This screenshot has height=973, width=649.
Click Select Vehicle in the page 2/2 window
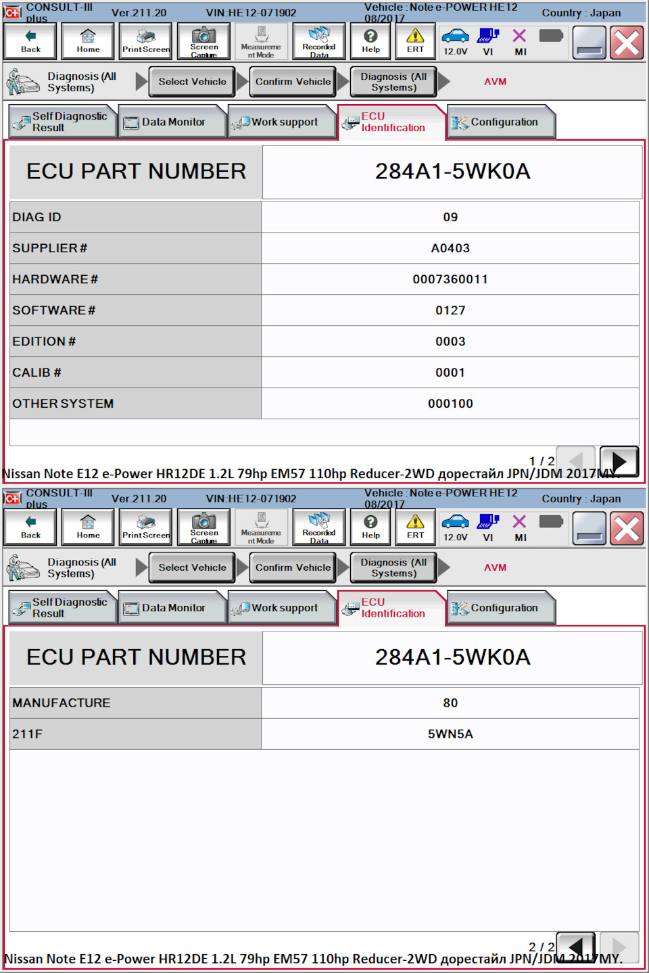[x=192, y=568]
